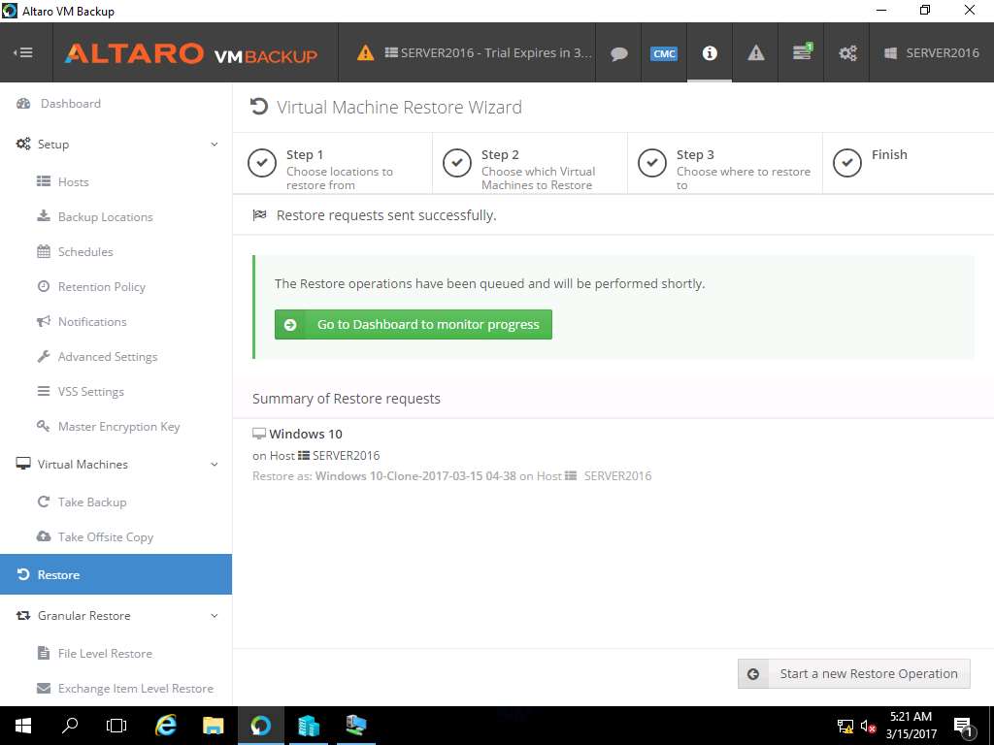This screenshot has height=745, width=994.
Task: Click the Altaro VM Backup taskbar icon
Action: (260, 726)
